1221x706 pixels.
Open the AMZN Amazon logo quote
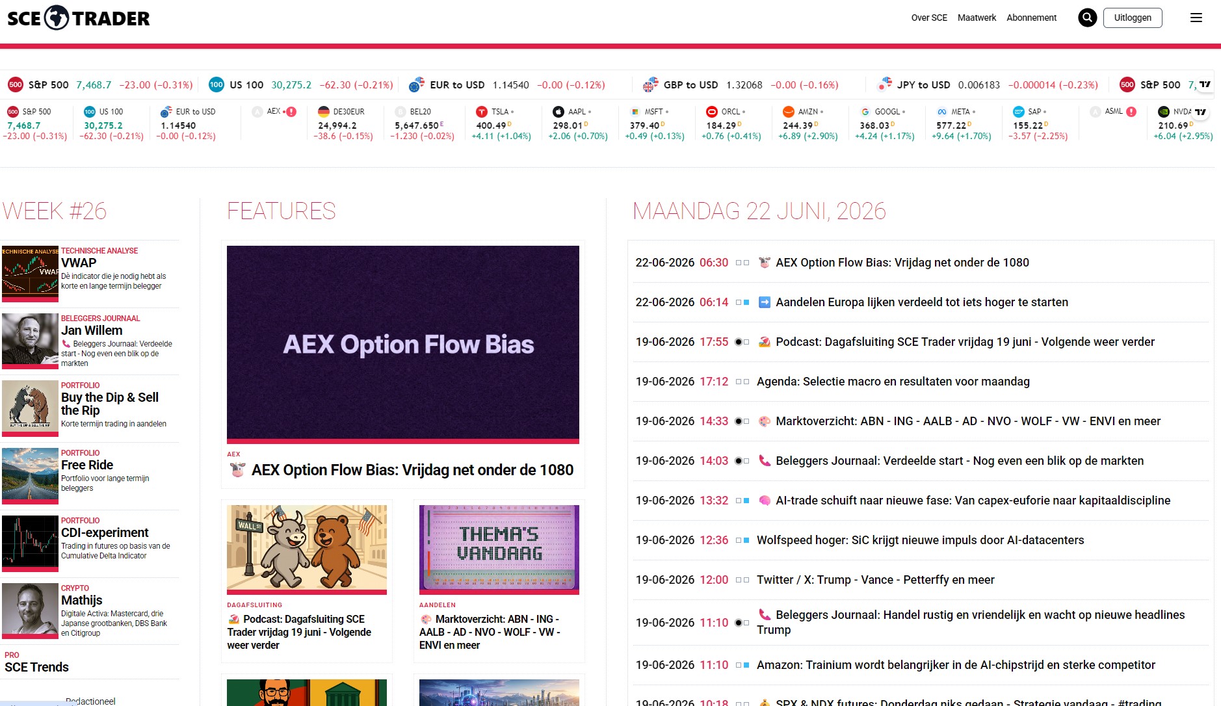789,112
